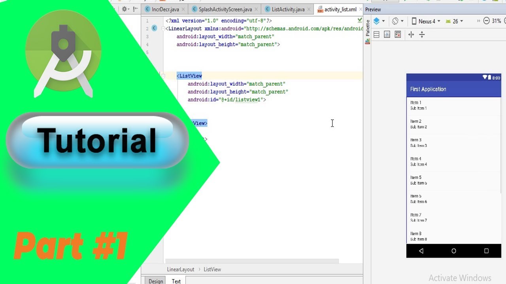Switch to the Text view tab
The width and height of the screenshot is (506, 284).
coord(176,281)
